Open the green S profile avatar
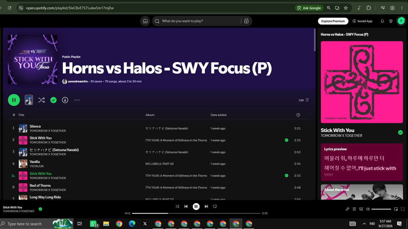 401,21
